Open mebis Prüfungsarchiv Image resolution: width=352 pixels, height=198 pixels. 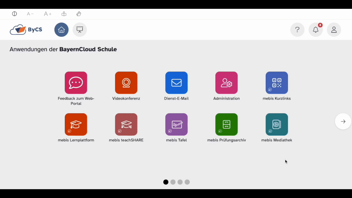coord(226,125)
